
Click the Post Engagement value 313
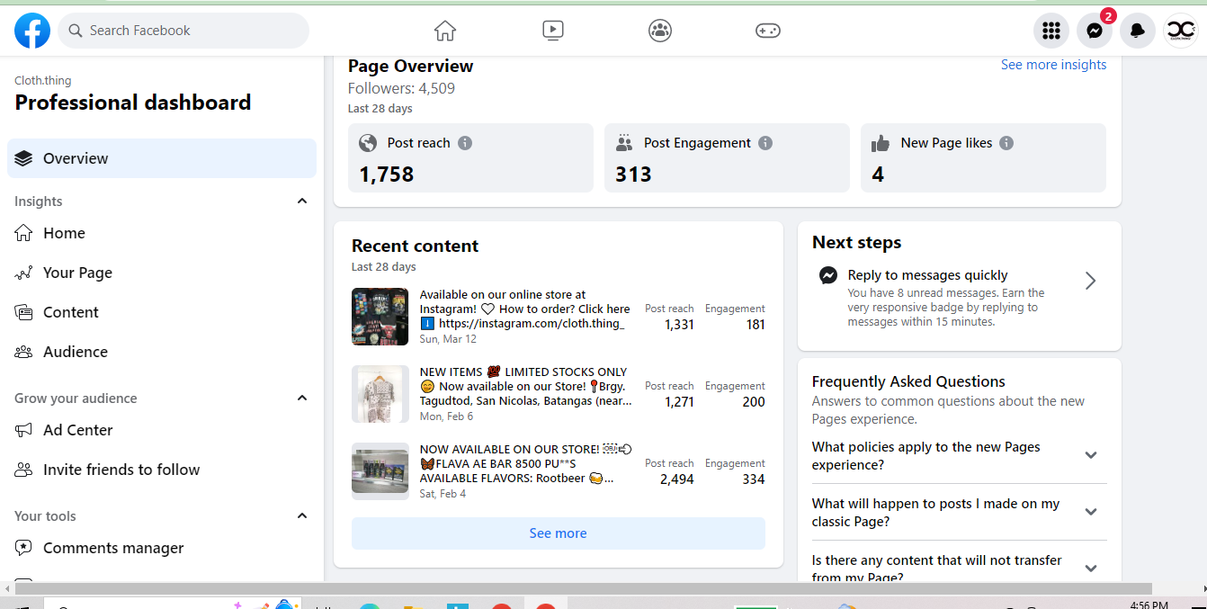click(x=633, y=175)
